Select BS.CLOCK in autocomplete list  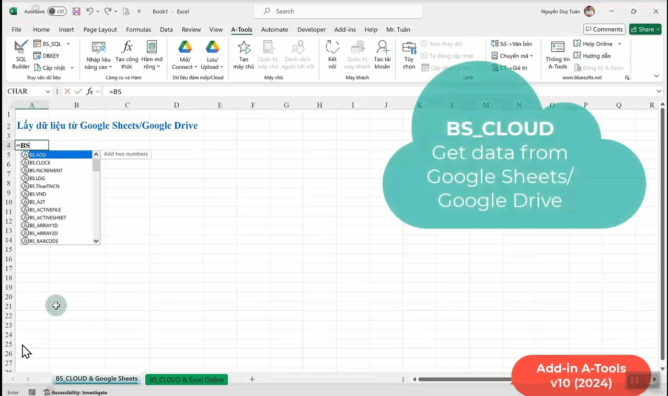tap(56, 162)
